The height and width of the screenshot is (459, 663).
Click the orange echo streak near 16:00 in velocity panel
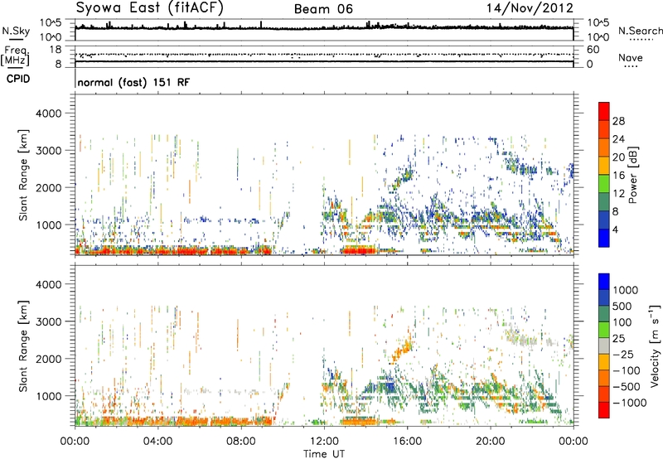coord(402,347)
